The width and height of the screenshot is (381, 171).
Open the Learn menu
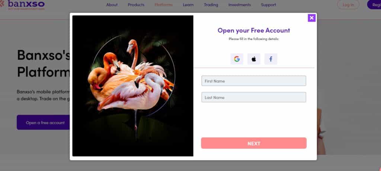coord(188,5)
